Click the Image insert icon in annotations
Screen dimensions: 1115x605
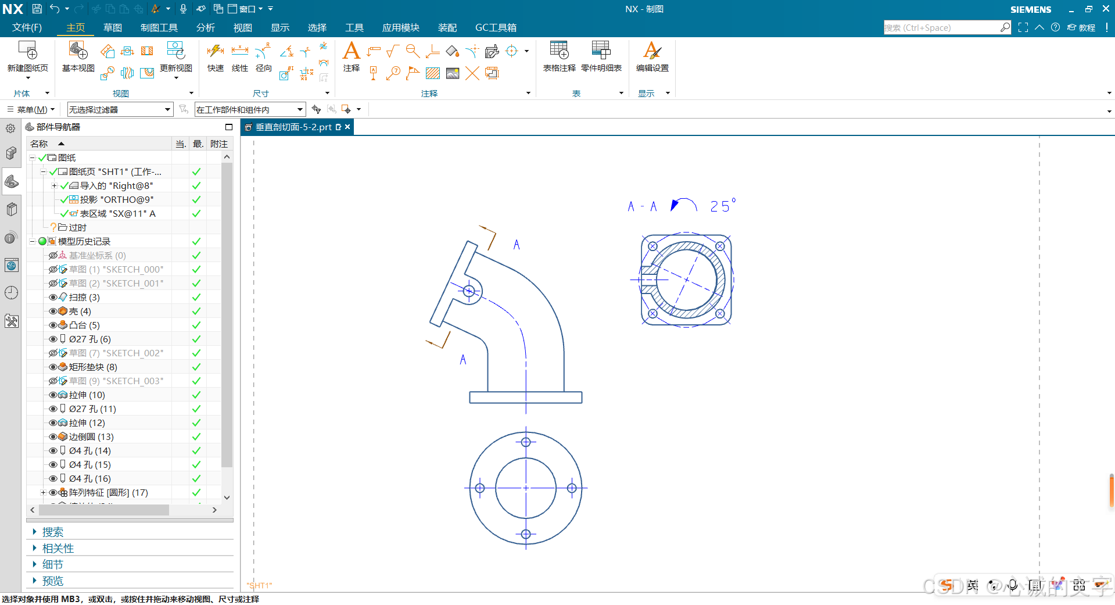tap(453, 73)
